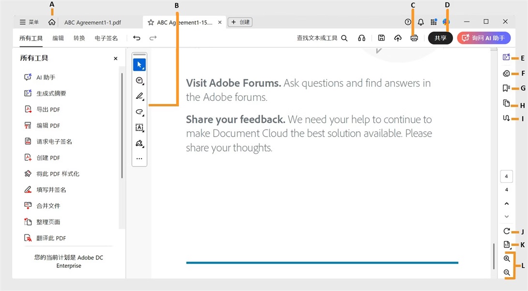Print the document with printer icon
Screen dimensions: 528x291
click(x=414, y=38)
